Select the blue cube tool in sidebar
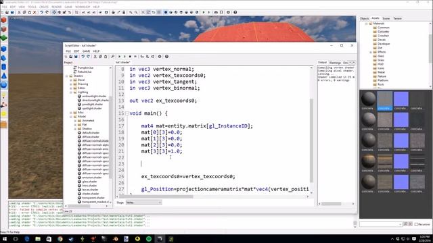433x243 pixels. point(4,49)
